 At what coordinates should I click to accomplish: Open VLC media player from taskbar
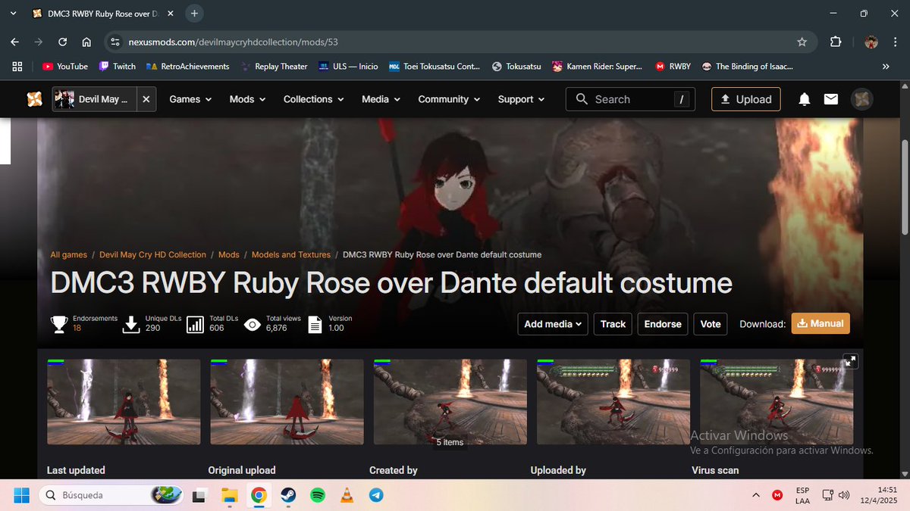click(347, 495)
